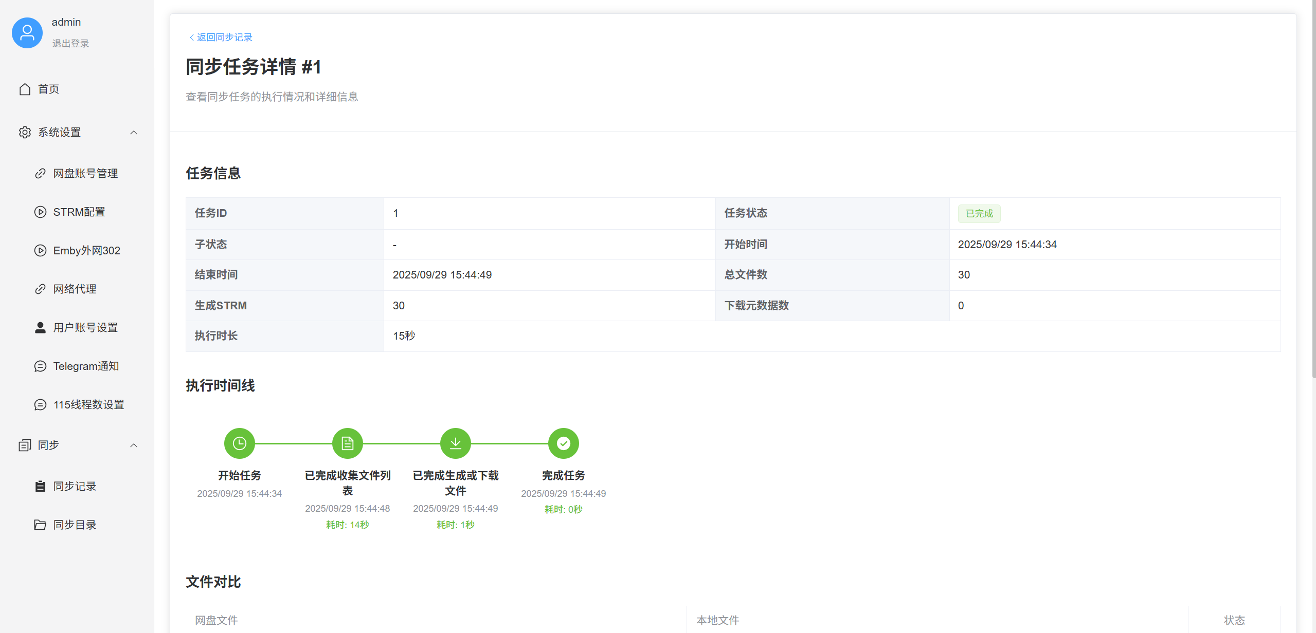The width and height of the screenshot is (1316, 633).
Task: Collapse the 同步 menu chevron
Action: click(134, 445)
